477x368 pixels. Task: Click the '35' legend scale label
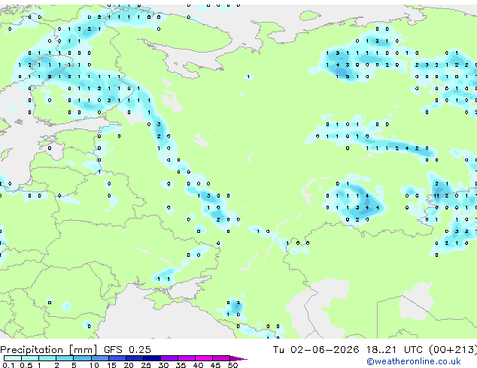pyautogui.click(x=181, y=365)
